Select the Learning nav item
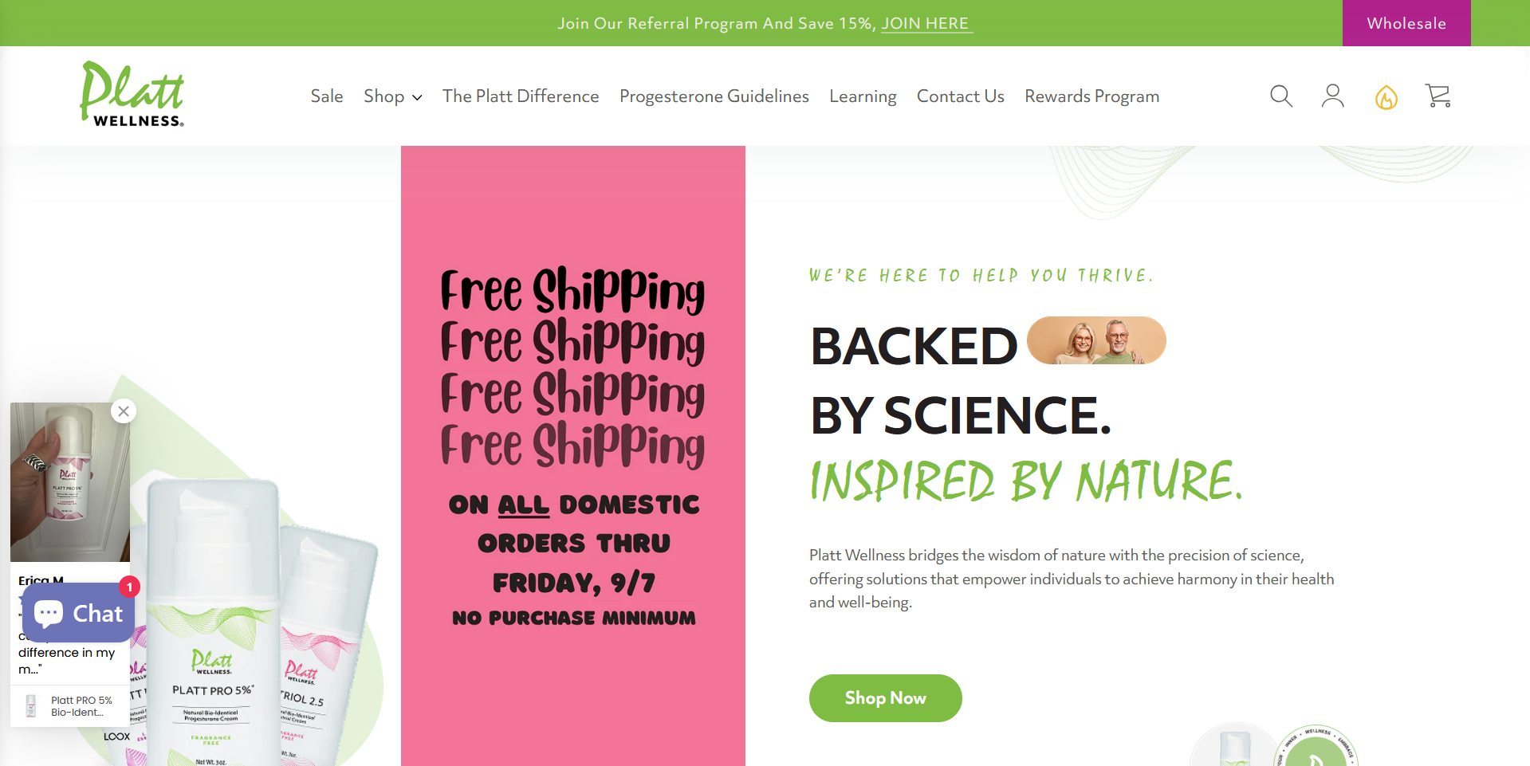Viewport: 1530px width, 766px height. coord(863,96)
